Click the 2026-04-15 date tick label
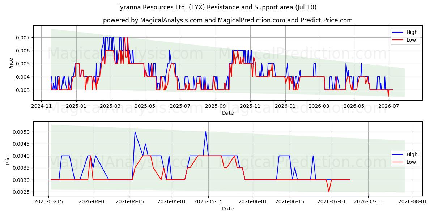Image resolution: width=434 pixels, height=217 pixels. pyautogui.click(x=129, y=202)
